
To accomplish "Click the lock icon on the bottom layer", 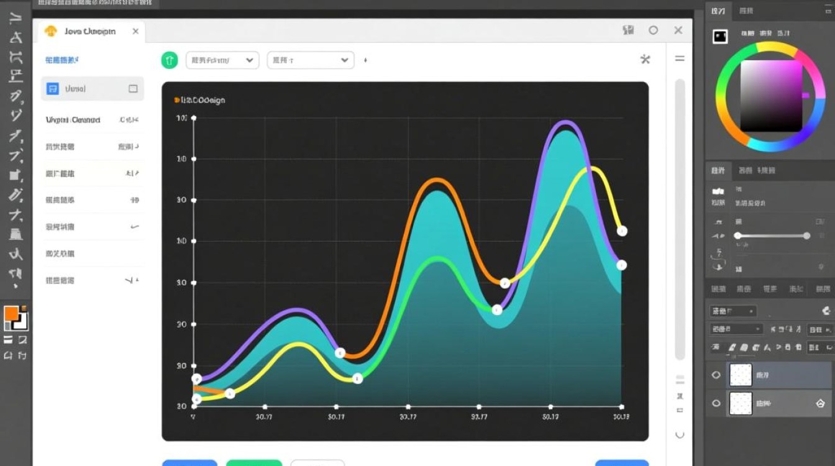I will coord(819,403).
